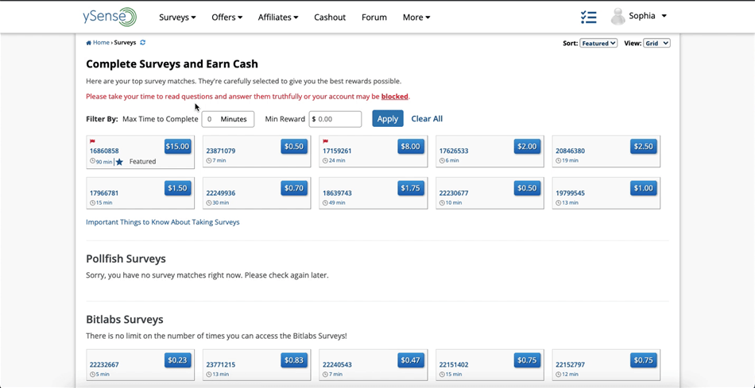Click $15.00 button for survey 16860858

click(177, 146)
